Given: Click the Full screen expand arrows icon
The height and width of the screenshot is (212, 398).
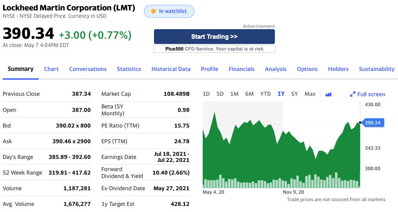Looking at the screenshot, I should point(353,94).
